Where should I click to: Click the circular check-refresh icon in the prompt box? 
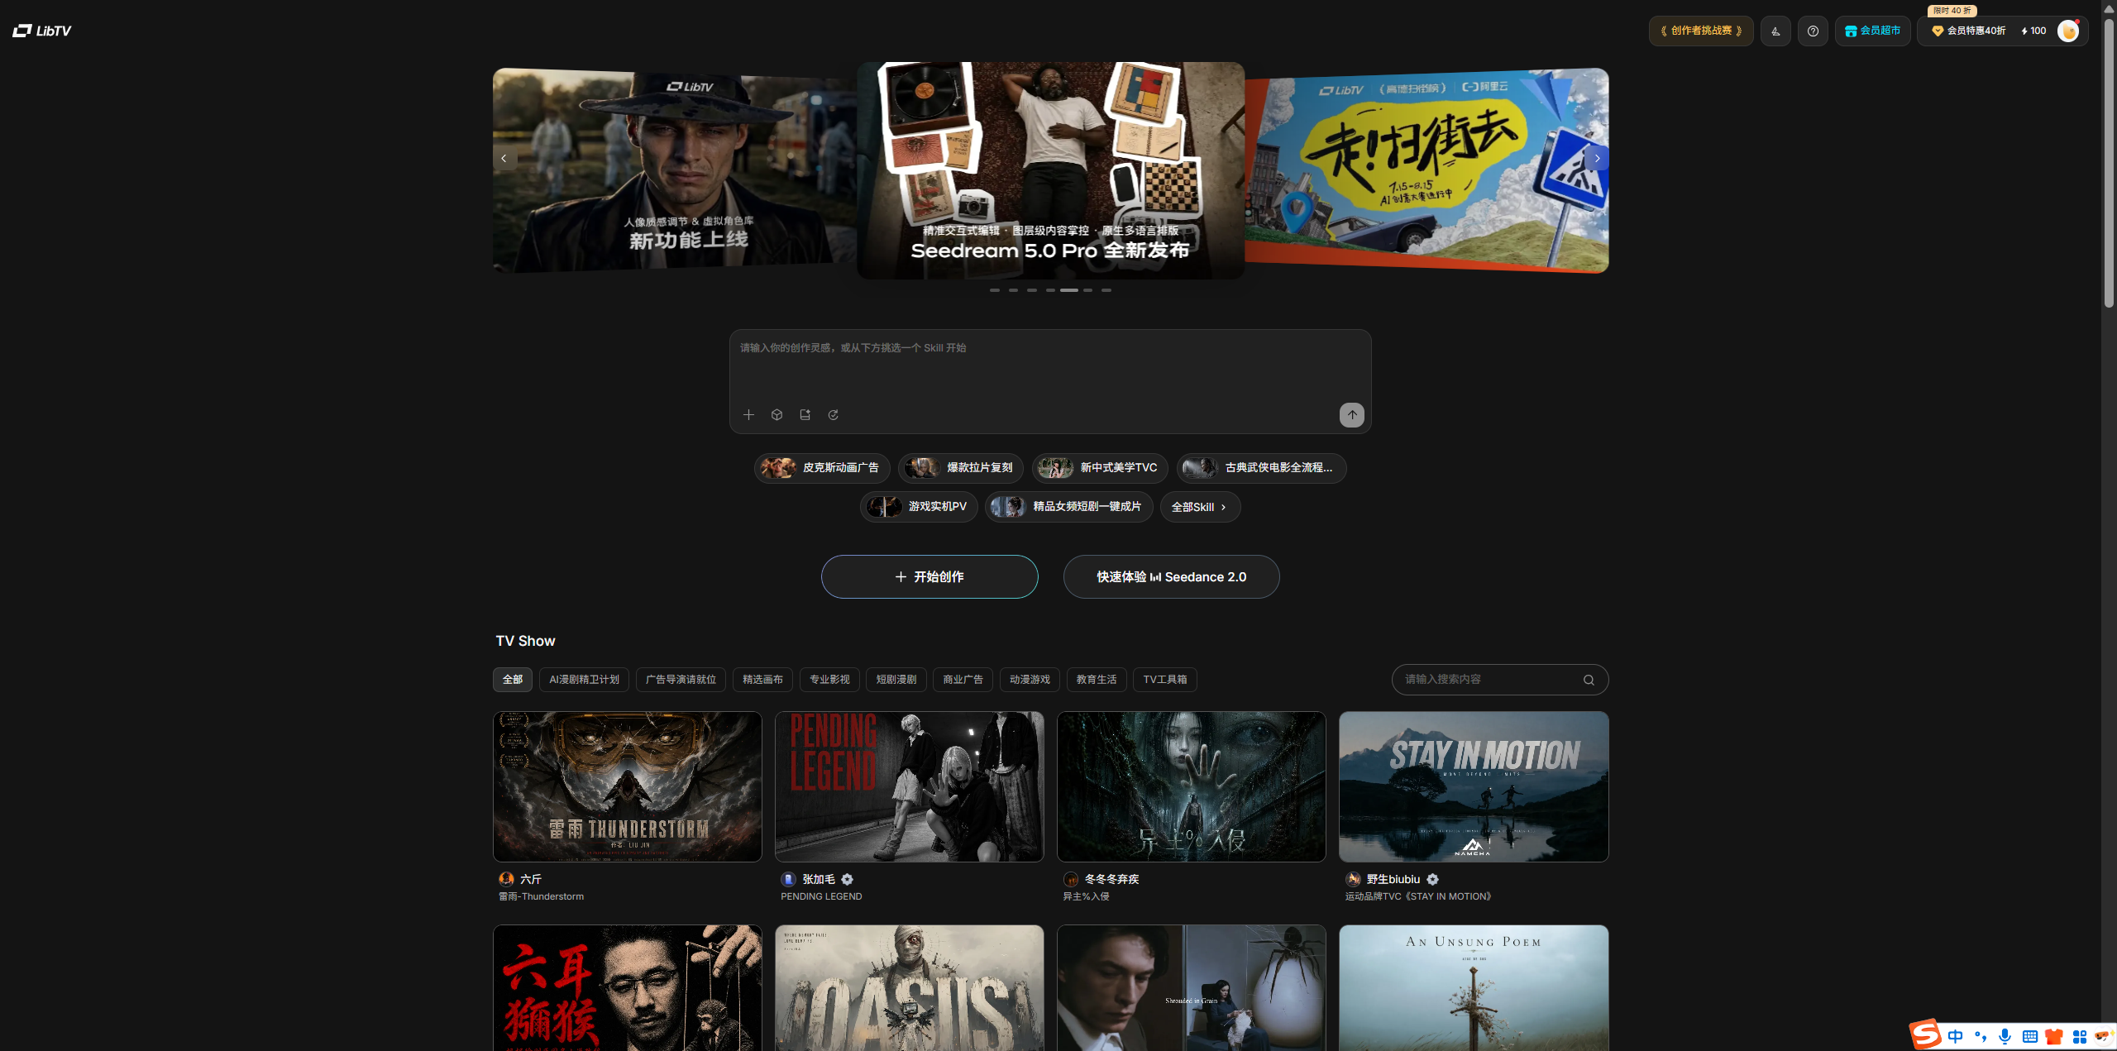[x=833, y=414]
